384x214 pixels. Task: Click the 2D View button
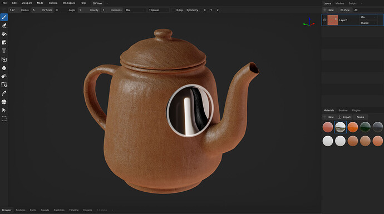344,10
